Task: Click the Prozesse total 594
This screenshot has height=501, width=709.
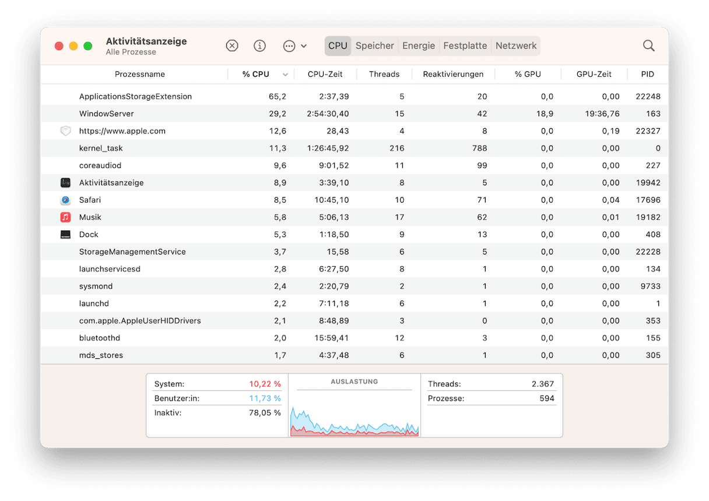Action: point(547,398)
